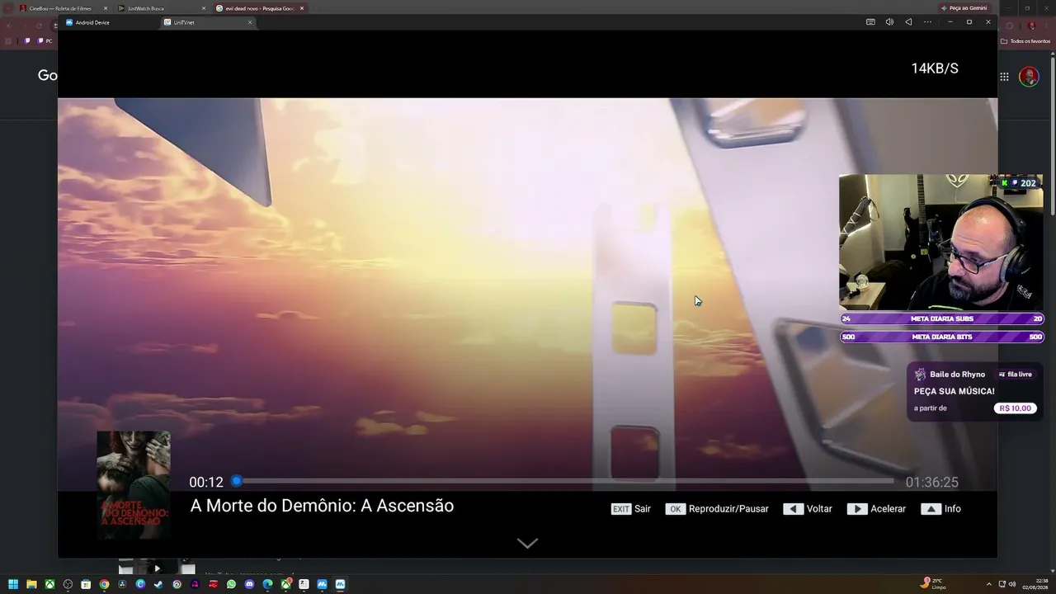
Task: Open the keyboard icon in the Android Device toolbar
Action: click(x=870, y=22)
